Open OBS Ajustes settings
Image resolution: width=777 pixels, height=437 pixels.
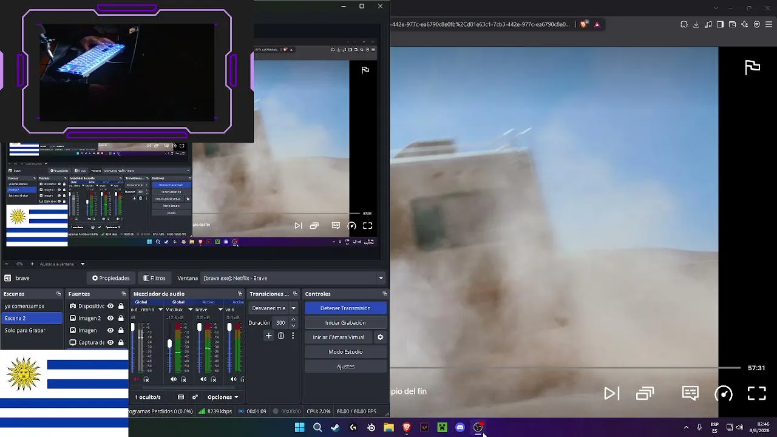[x=345, y=367]
